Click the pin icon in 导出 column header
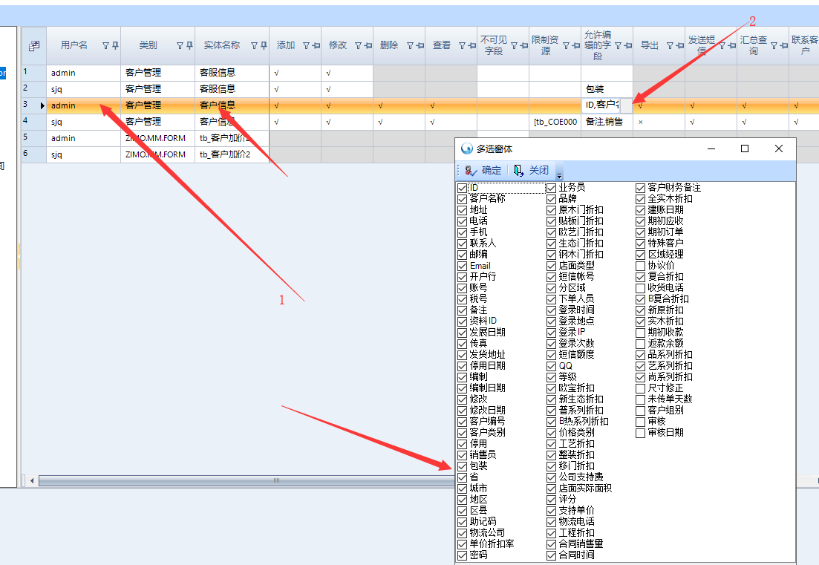Viewport: 819px width, 565px height. pos(680,46)
